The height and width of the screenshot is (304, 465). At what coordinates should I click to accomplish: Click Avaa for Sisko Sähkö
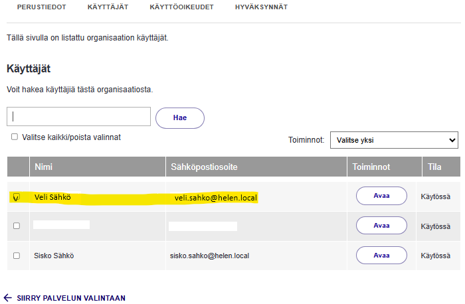[381, 255]
